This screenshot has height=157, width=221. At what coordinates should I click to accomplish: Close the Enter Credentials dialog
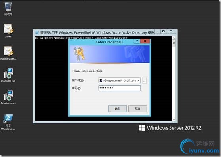145,41
